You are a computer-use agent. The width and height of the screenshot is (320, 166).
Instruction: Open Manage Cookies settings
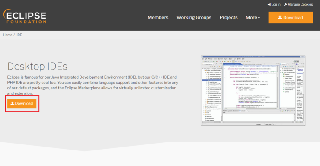tap(298, 4)
